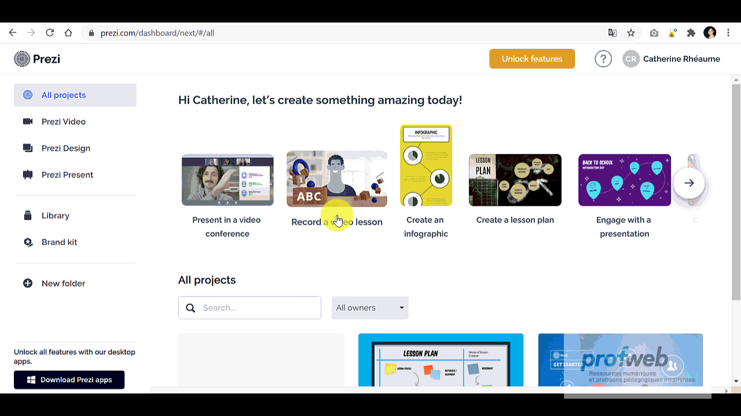Click the camera extension icon
This screenshot has width=741, height=416.
(x=654, y=33)
